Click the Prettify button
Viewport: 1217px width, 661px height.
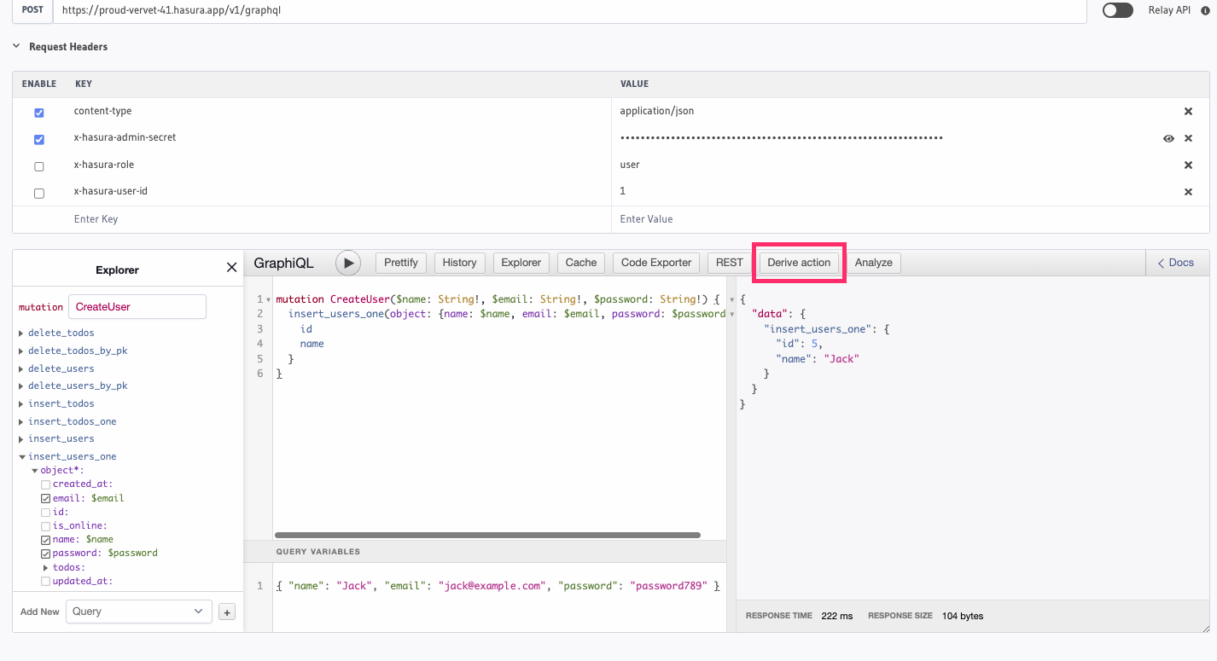pyautogui.click(x=400, y=263)
